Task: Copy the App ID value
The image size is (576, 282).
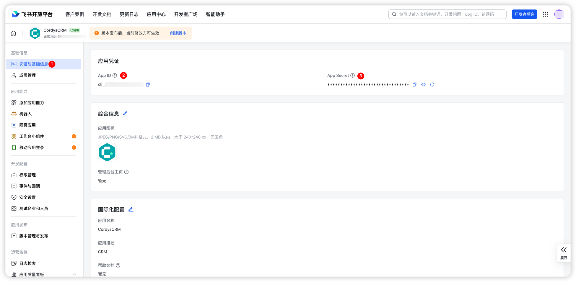Action: 148,85
